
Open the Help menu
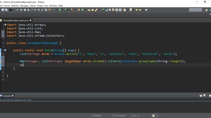(61, 6)
